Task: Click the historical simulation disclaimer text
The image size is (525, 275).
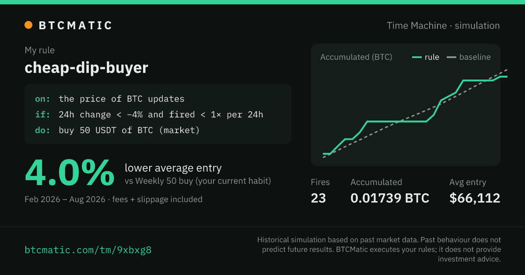Action: pos(379,249)
